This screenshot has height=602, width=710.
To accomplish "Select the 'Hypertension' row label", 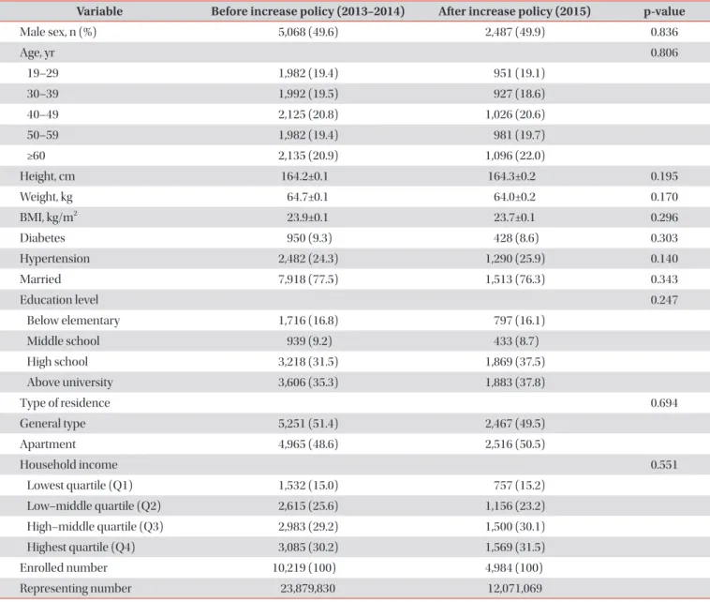I will [x=54, y=259].
